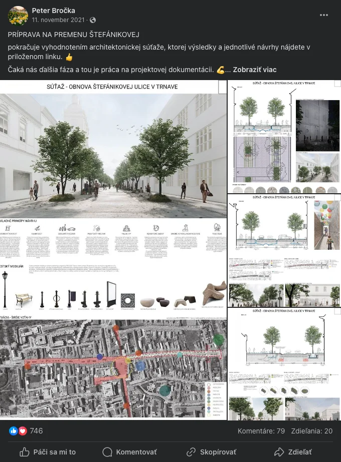Open the large street visualization image
This screenshot has width=341, height=462.
point(113,150)
